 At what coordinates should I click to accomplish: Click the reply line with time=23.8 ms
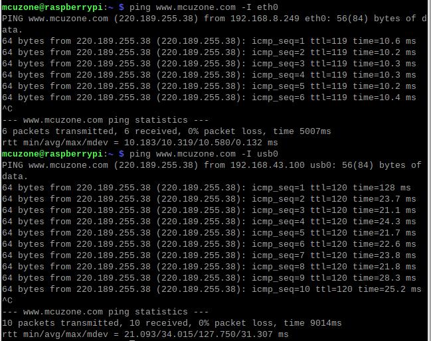pyautogui.click(x=209, y=255)
